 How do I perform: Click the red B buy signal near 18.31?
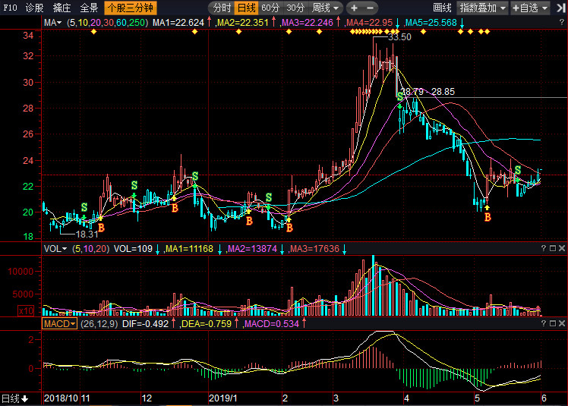[101, 227]
